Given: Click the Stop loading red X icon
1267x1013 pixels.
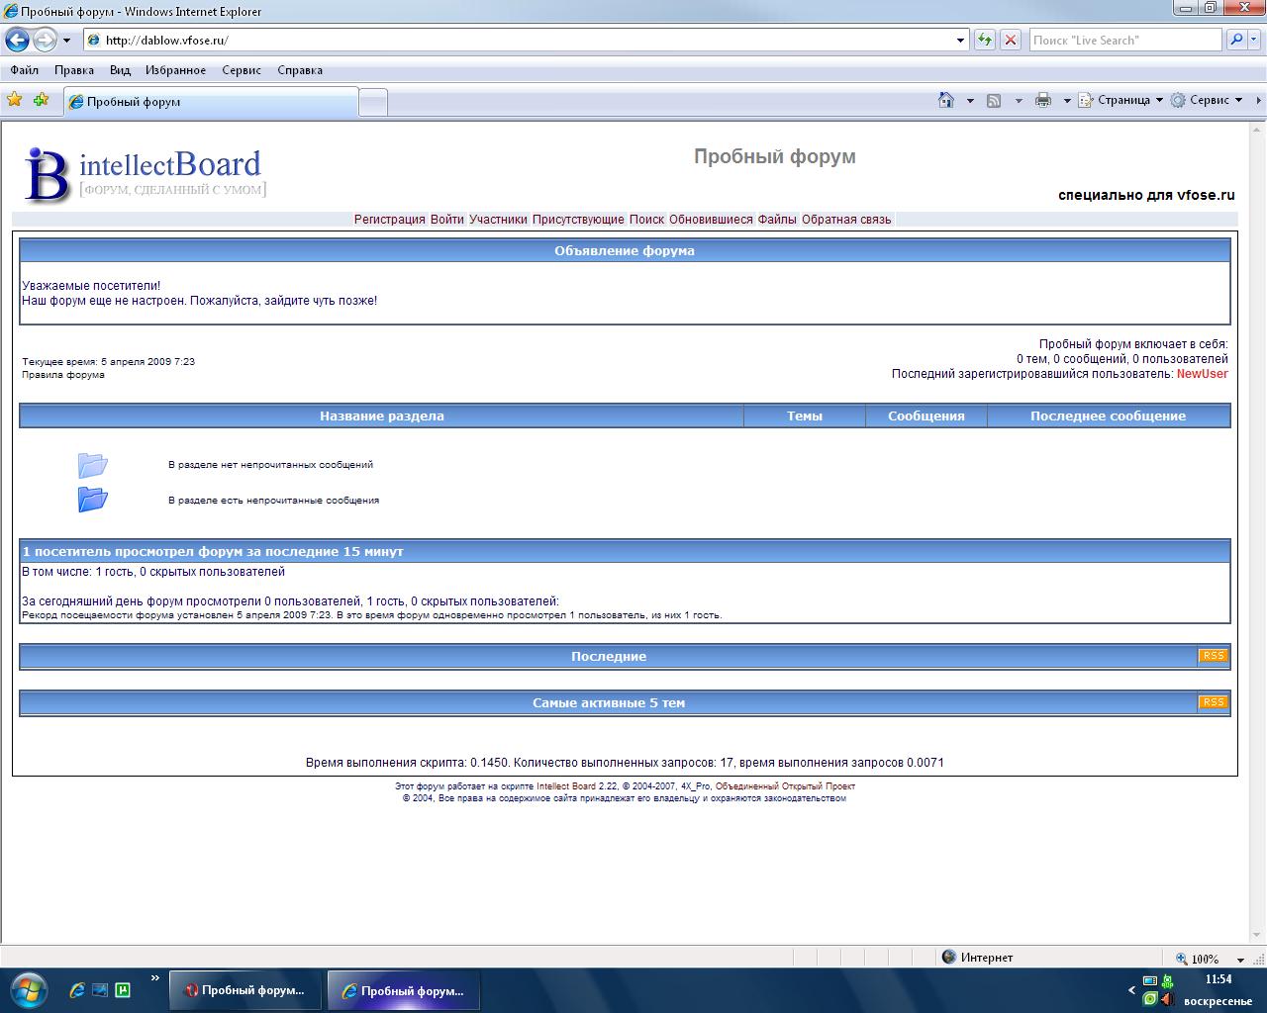Looking at the screenshot, I should [1011, 41].
